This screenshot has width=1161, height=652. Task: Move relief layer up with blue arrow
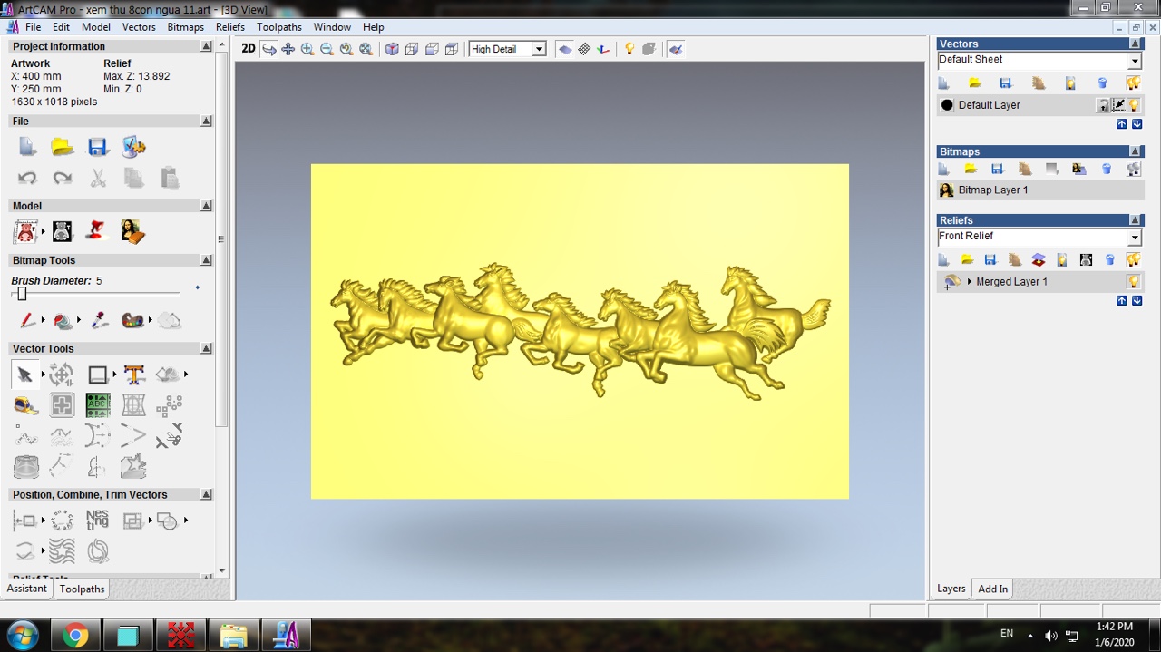point(1122,301)
